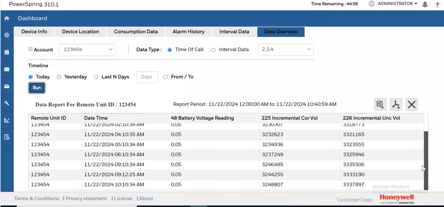Switch to the Consumption Data tab
The image size is (444, 207).
tap(136, 32)
